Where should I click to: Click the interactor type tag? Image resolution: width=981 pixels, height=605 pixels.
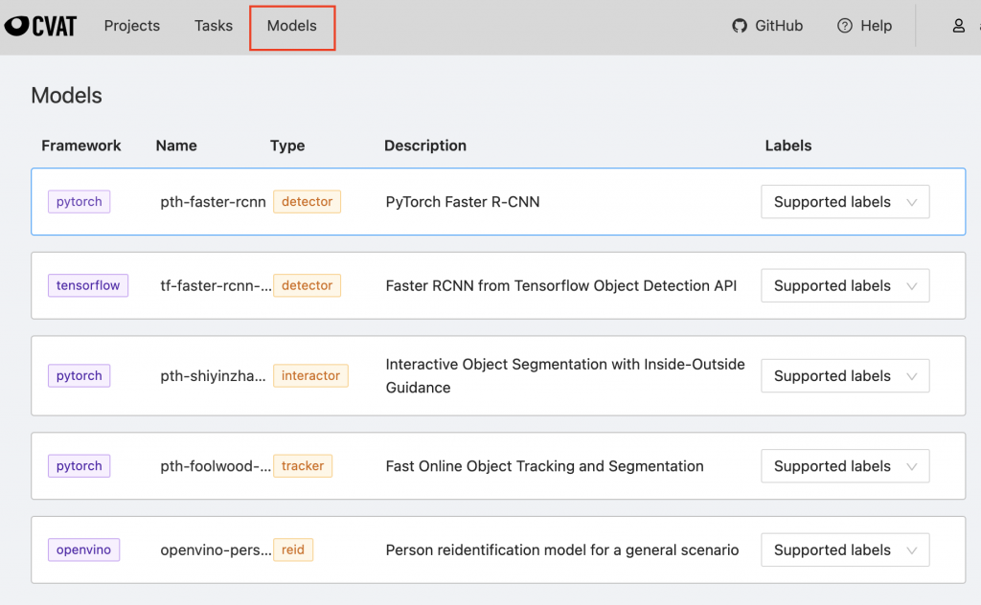310,376
